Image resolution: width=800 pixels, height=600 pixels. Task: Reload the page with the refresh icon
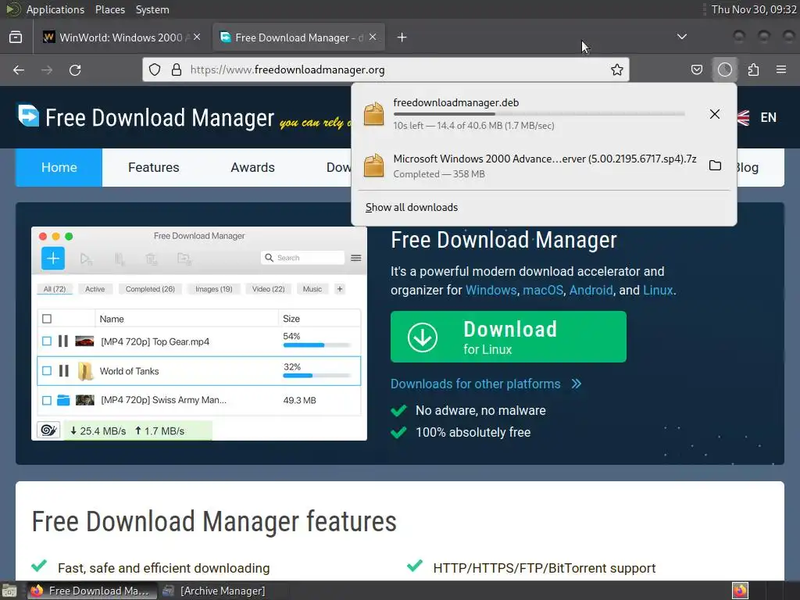[75, 70]
